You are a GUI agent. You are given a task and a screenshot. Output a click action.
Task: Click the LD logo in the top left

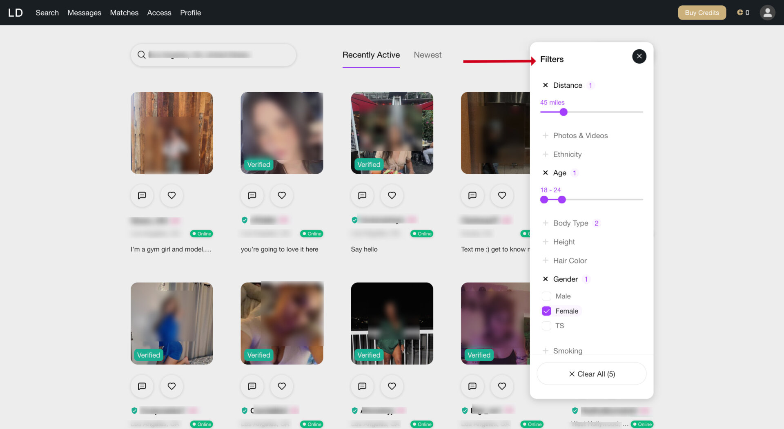click(16, 12)
